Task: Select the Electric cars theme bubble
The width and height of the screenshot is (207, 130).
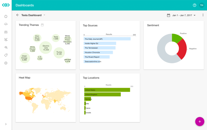Action: [46, 48]
